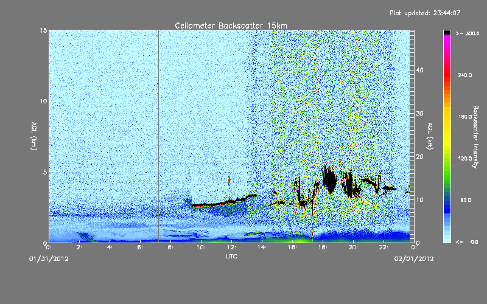Click the "15" km tick on the left axis
Viewport: 487px width, 304px height.
[43, 30]
